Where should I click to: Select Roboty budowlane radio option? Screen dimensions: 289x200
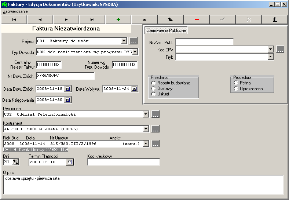click(153, 83)
